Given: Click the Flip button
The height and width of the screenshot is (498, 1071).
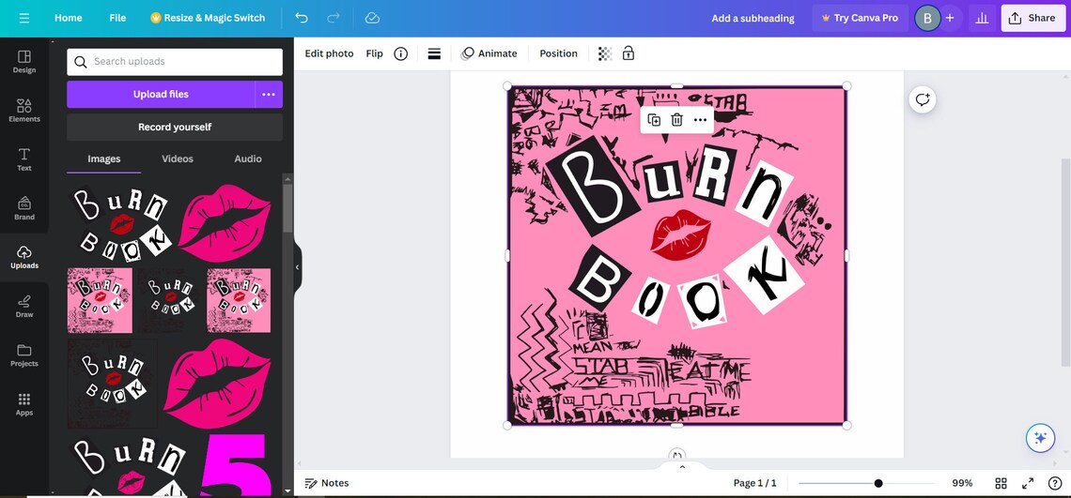Looking at the screenshot, I should click(x=374, y=53).
